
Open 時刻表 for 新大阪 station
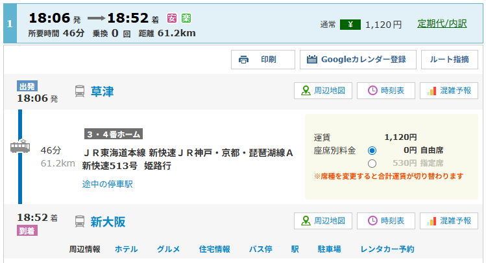click(x=386, y=221)
